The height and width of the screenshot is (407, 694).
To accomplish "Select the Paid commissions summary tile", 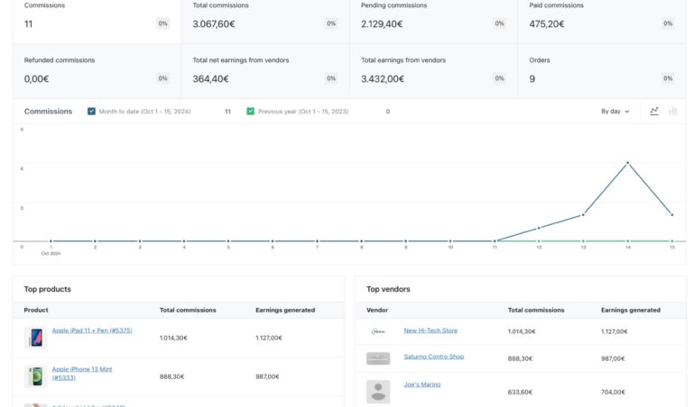I will [x=601, y=16].
